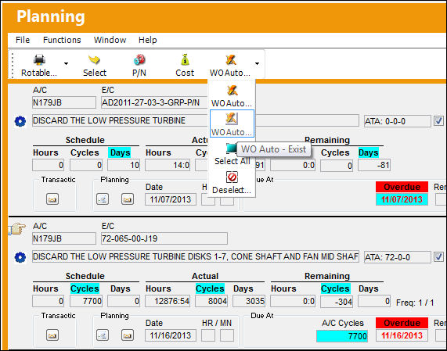Click Remaining Days value -81

pos(374,165)
